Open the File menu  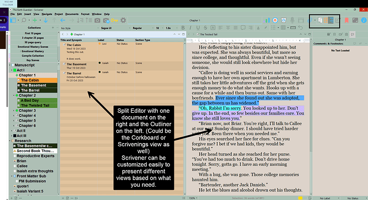pos(12,14)
